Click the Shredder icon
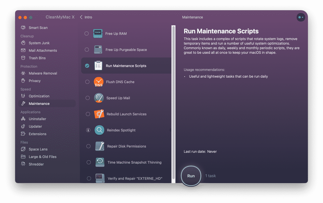Viewport: 323px width, 203px height. [x=23, y=164]
